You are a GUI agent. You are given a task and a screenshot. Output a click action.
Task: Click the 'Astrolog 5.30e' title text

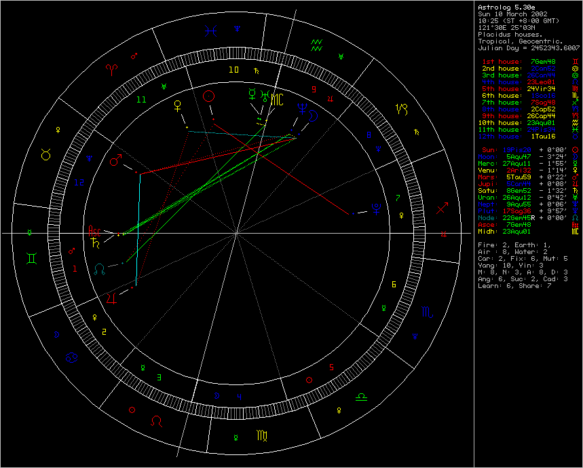coord(503,7)
